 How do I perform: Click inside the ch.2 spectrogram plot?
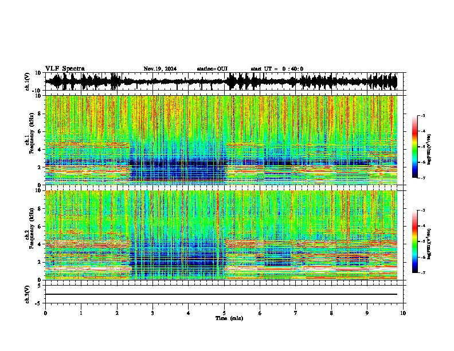(x=221, y=235)
